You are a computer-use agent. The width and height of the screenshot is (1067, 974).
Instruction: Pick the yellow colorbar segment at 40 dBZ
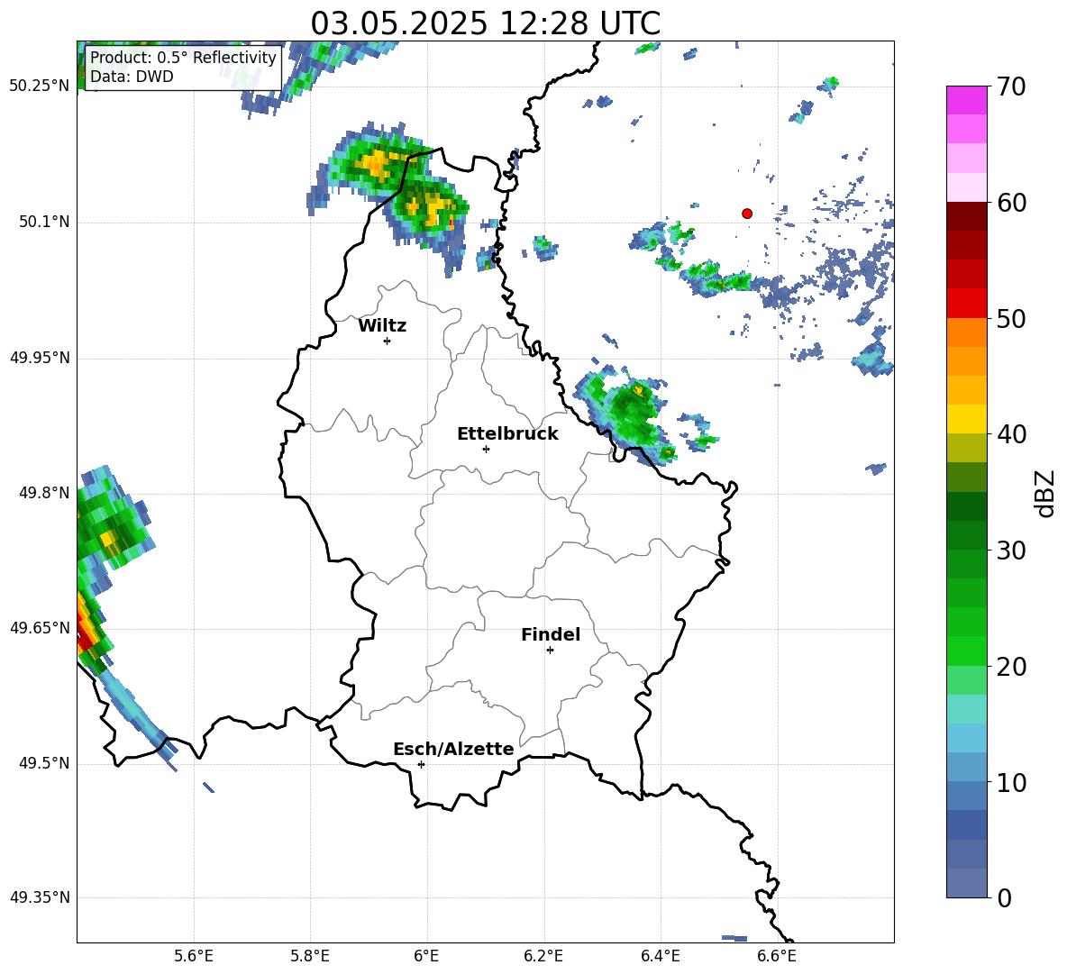point(966,419)
